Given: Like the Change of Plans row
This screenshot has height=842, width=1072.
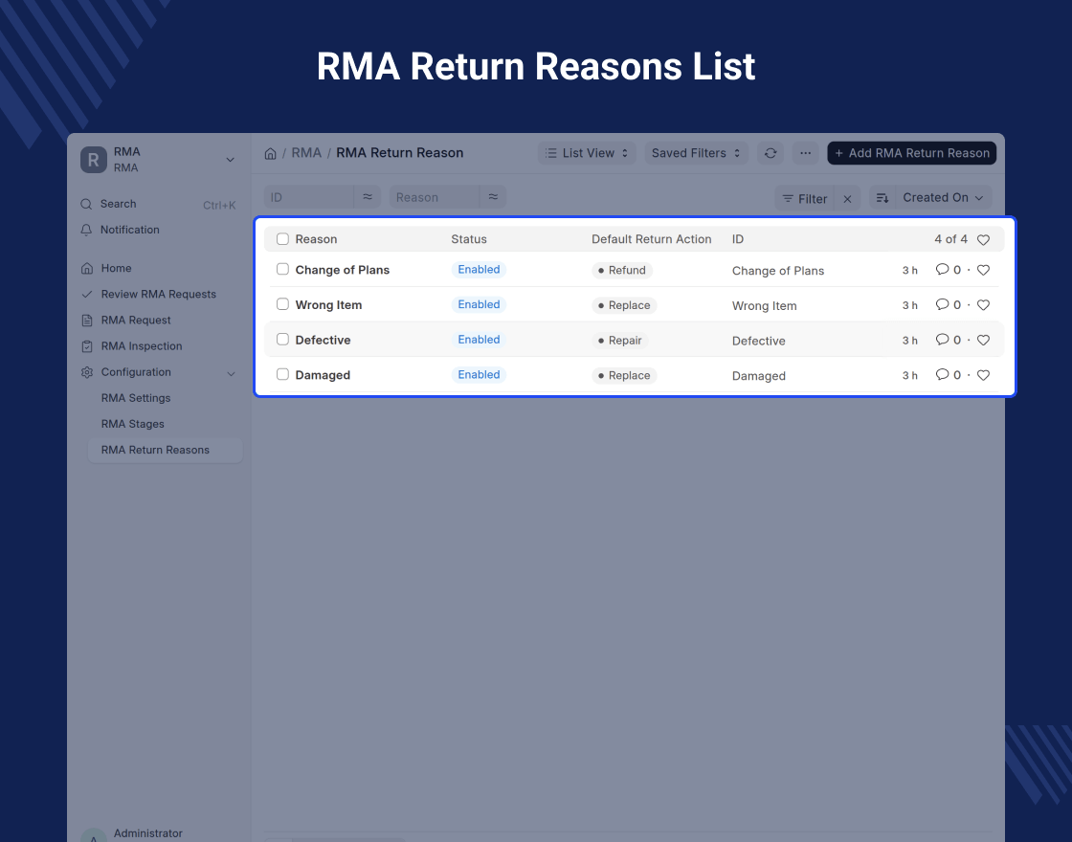Looking at the screenshot, I should [983, 270].
